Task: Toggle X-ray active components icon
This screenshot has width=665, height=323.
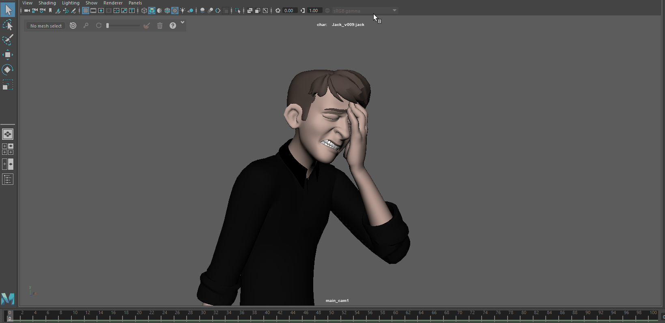Action: (x=258, y=11)
